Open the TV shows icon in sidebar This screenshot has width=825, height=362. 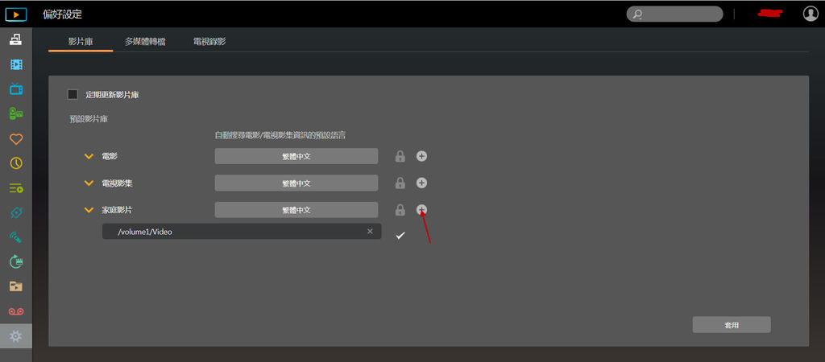tap(16, 88)
